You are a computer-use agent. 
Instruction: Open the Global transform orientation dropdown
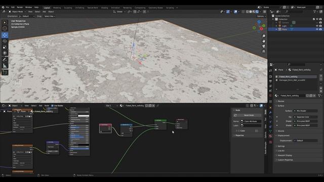pos(119,12)
